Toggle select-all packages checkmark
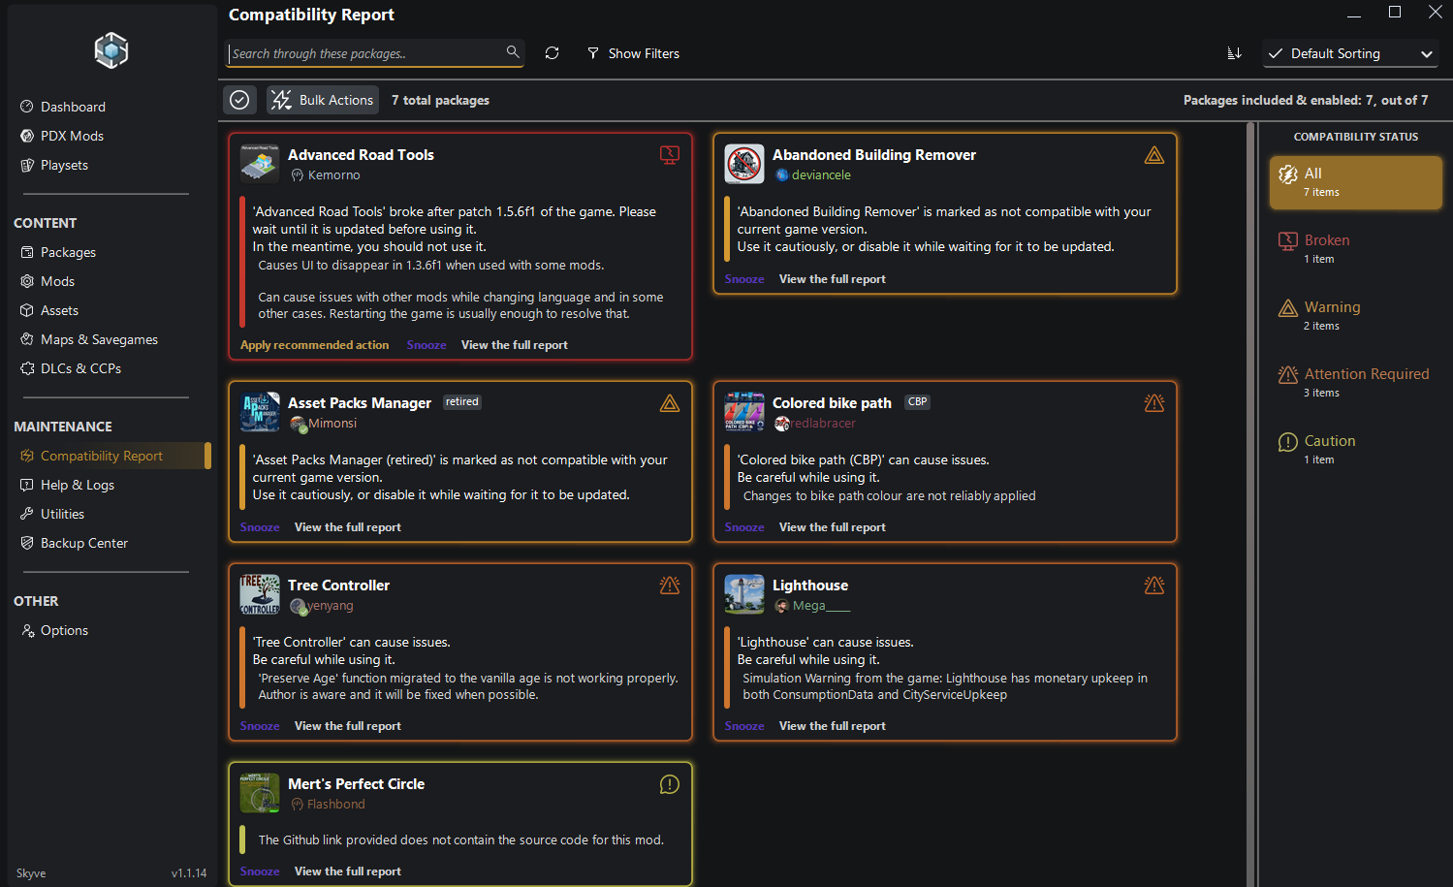This screenshot has width=1453, height=887. [x=239, y=100]
